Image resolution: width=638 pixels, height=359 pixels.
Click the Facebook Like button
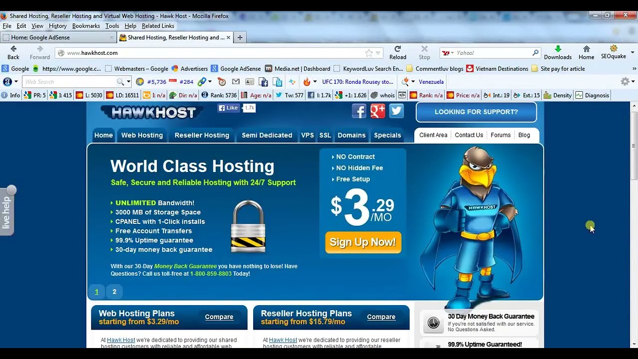pyautogui.click(x=228, y=108)
